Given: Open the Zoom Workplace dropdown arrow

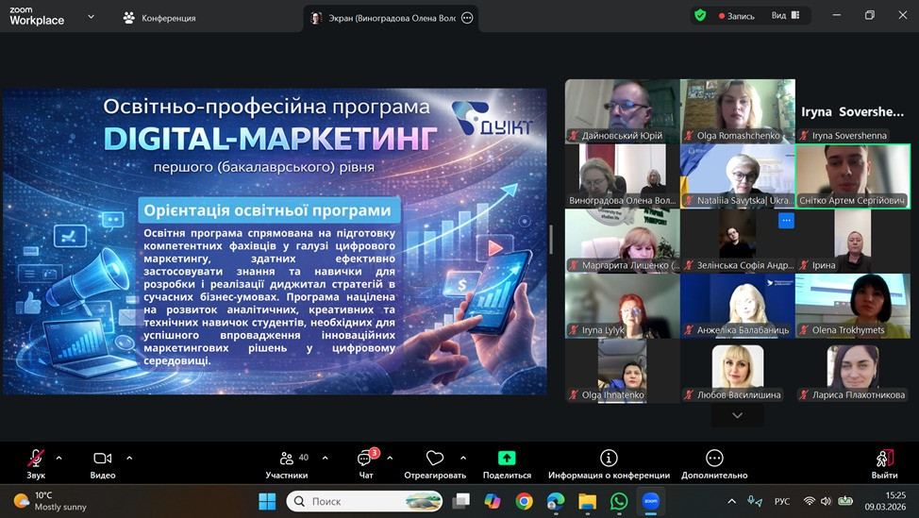Looking at the screenshot, I should pyautogui.click(x=90, y=17).
